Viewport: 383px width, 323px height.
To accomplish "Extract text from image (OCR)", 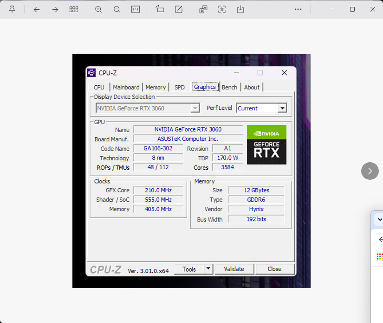I will [x=222, y=10].
